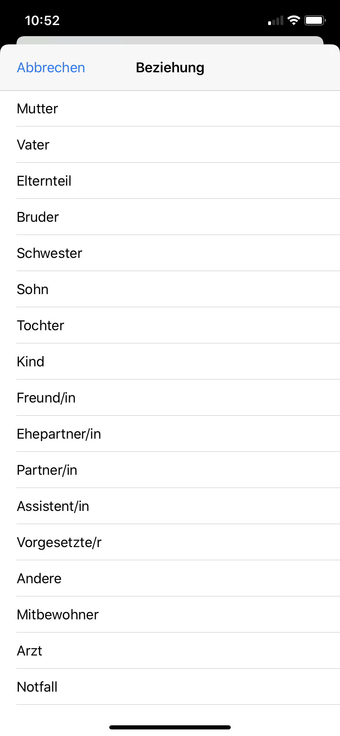
Task: Tap the Abbrechen cancel link
Action: pyautogui.click(x=51, y=68)
